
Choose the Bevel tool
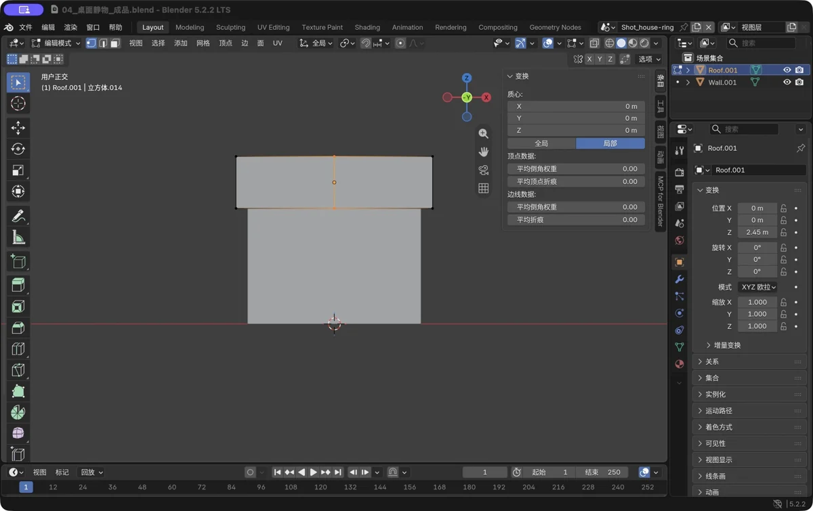coord(18,328)
